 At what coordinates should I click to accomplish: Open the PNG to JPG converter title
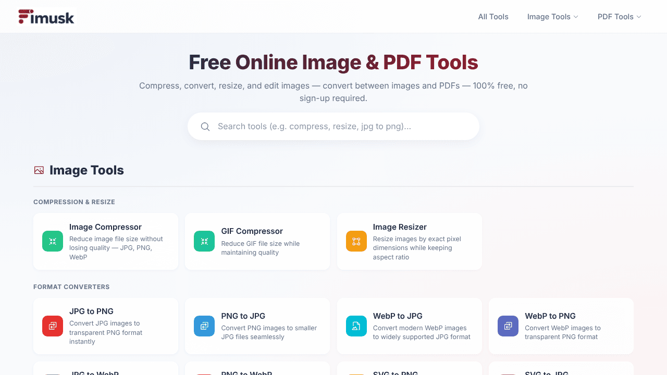click(243, 316)
